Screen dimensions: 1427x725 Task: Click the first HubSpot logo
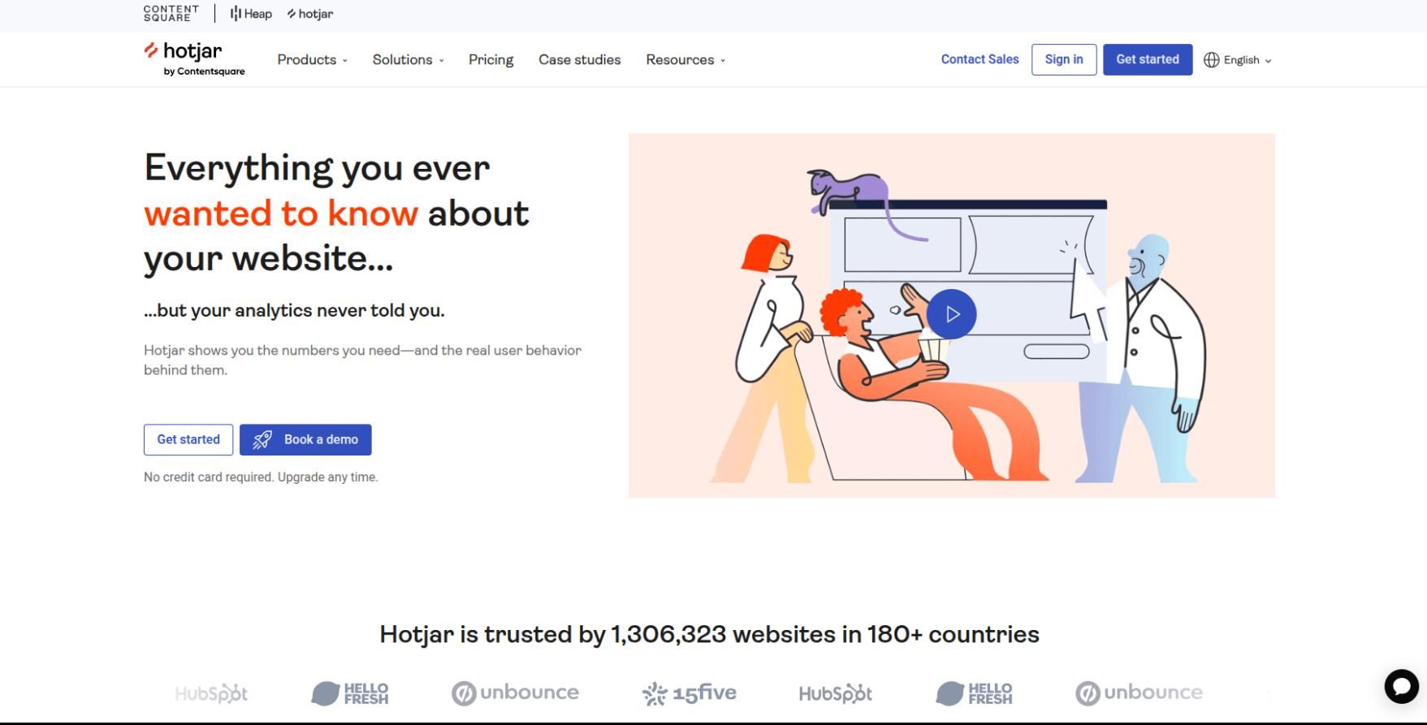[211, 693]
